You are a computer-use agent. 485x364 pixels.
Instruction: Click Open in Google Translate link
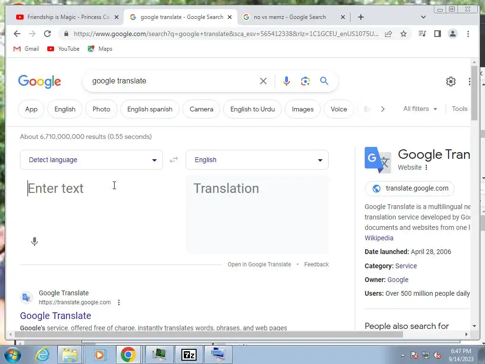tap(259, 264)
